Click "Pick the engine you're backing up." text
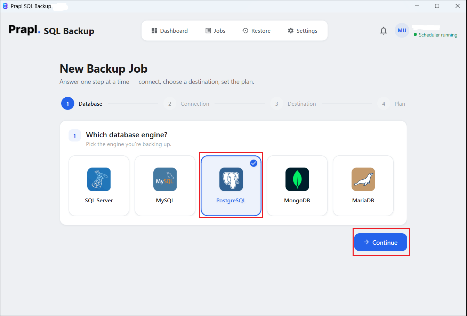Screen dimensions: 467x316 (129, 144)
